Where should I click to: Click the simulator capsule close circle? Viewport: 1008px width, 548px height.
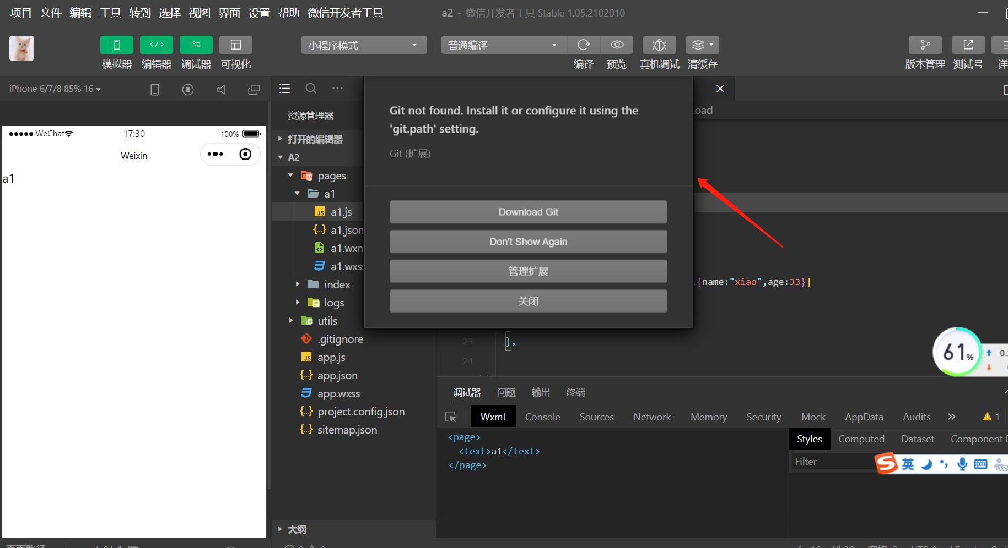[x=246, y=154]
